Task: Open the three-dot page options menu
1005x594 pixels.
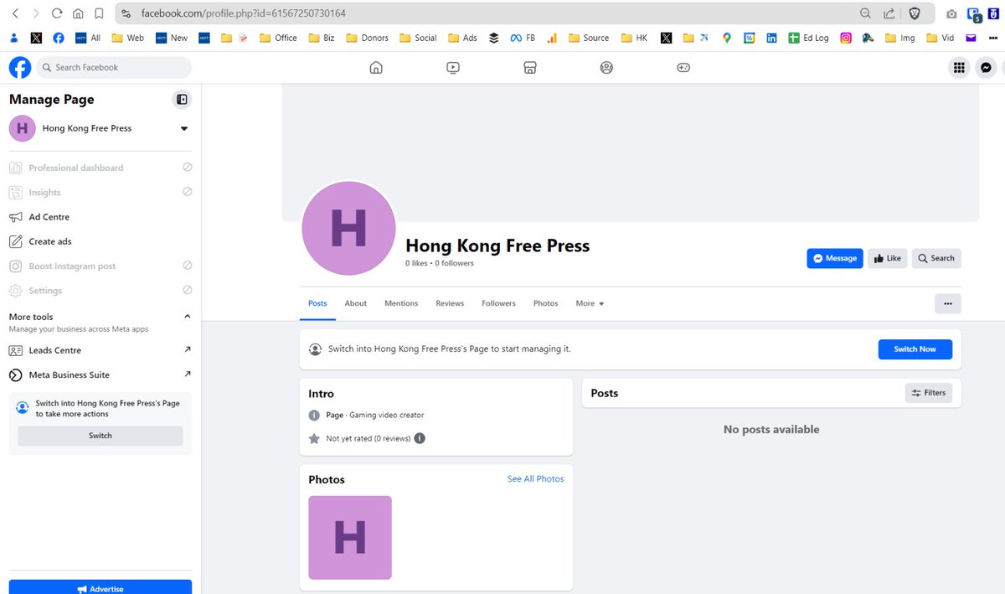Action: (948, 304)
